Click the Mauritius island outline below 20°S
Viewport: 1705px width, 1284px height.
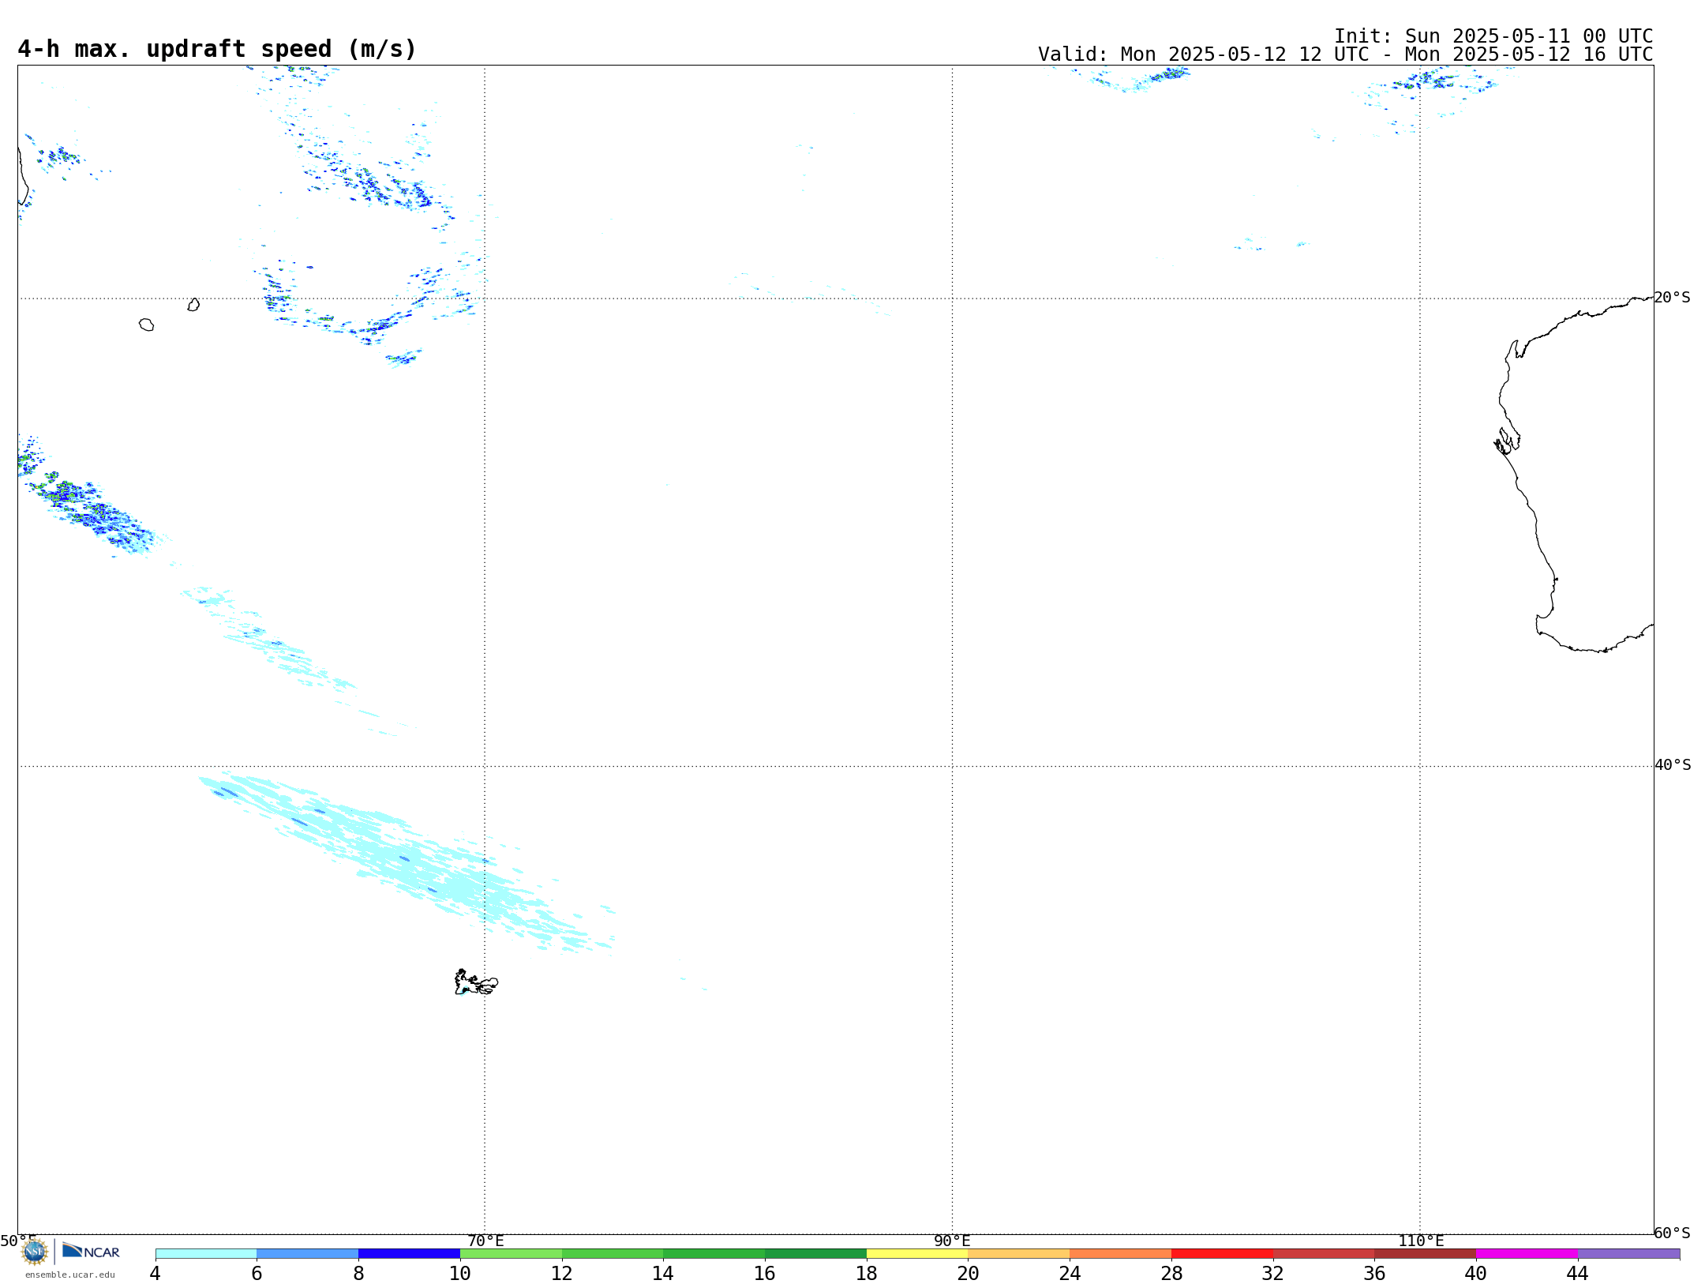(193, 305)
